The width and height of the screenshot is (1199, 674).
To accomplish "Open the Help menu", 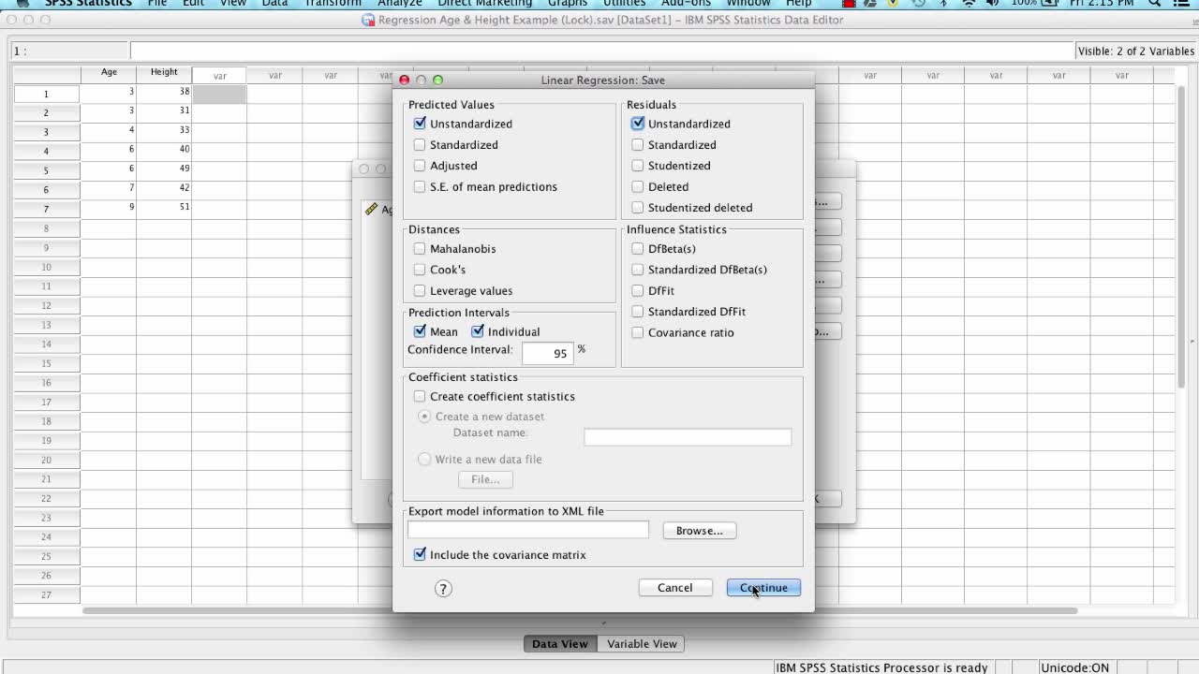I will click(x=799, y=4).
